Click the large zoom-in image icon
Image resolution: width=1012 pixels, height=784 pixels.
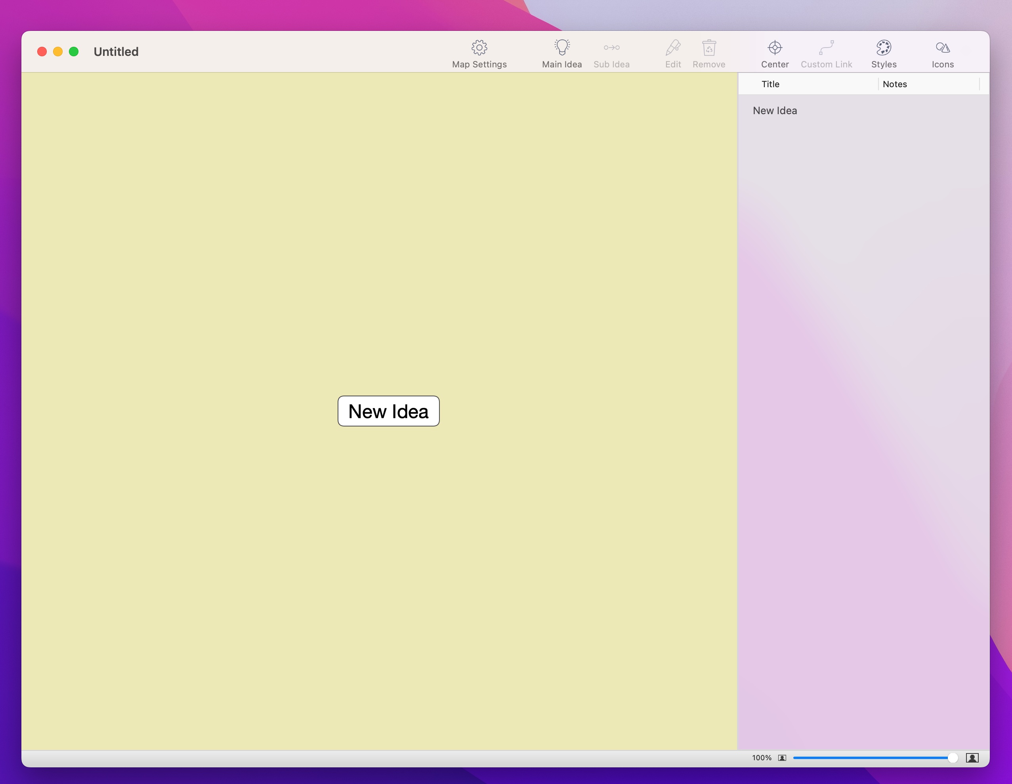click(972, 757)
